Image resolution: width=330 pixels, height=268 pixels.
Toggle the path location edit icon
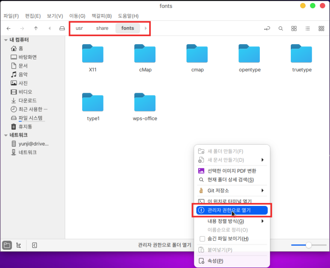267,28
